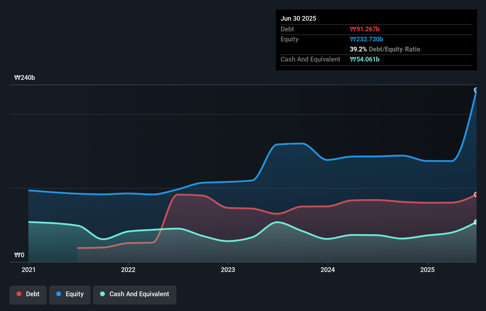Click the ₩240b gridline label

(25, 78)
